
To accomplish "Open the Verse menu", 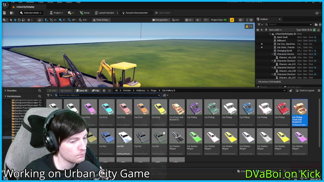I will (x=50, y=2).
